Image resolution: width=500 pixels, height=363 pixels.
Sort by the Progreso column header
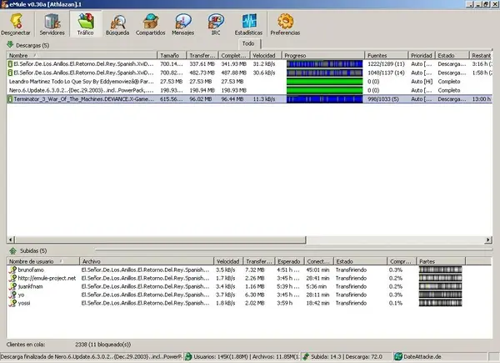coord(323,55)
